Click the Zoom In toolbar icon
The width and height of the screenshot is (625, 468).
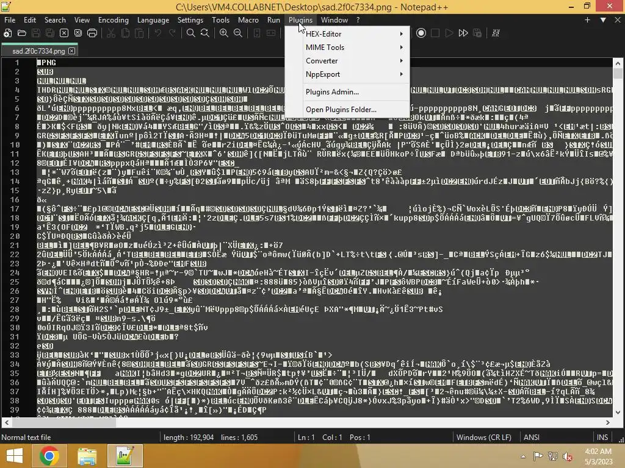point(224,33)
